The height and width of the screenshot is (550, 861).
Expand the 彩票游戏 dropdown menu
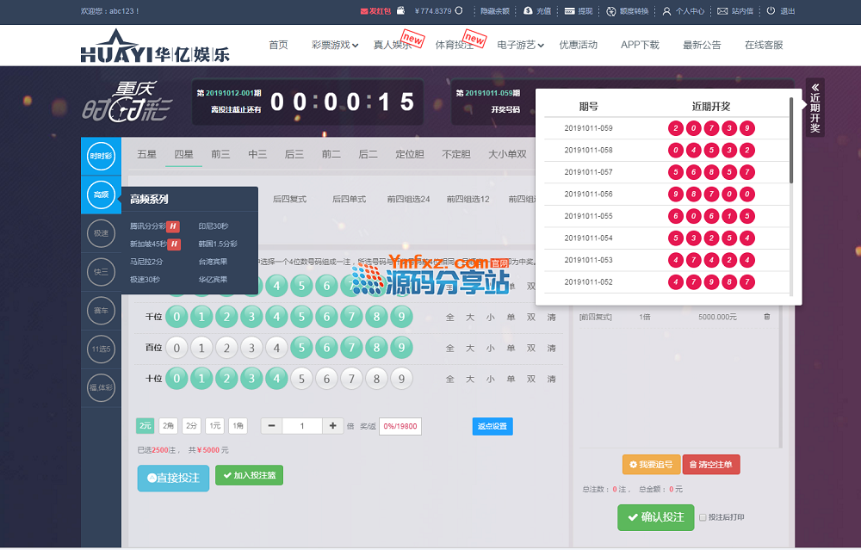[335, 45]
